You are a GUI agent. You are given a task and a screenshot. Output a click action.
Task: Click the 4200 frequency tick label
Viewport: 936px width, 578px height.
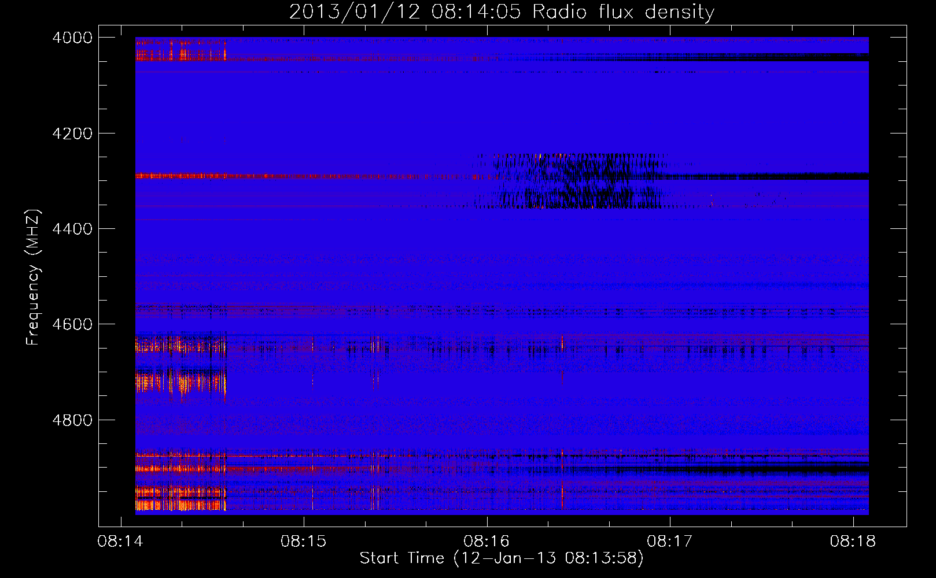tap(72, 134)
